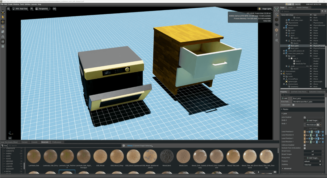Open the Utilities menu
This screenshot has height=178, width=327.
28,4
